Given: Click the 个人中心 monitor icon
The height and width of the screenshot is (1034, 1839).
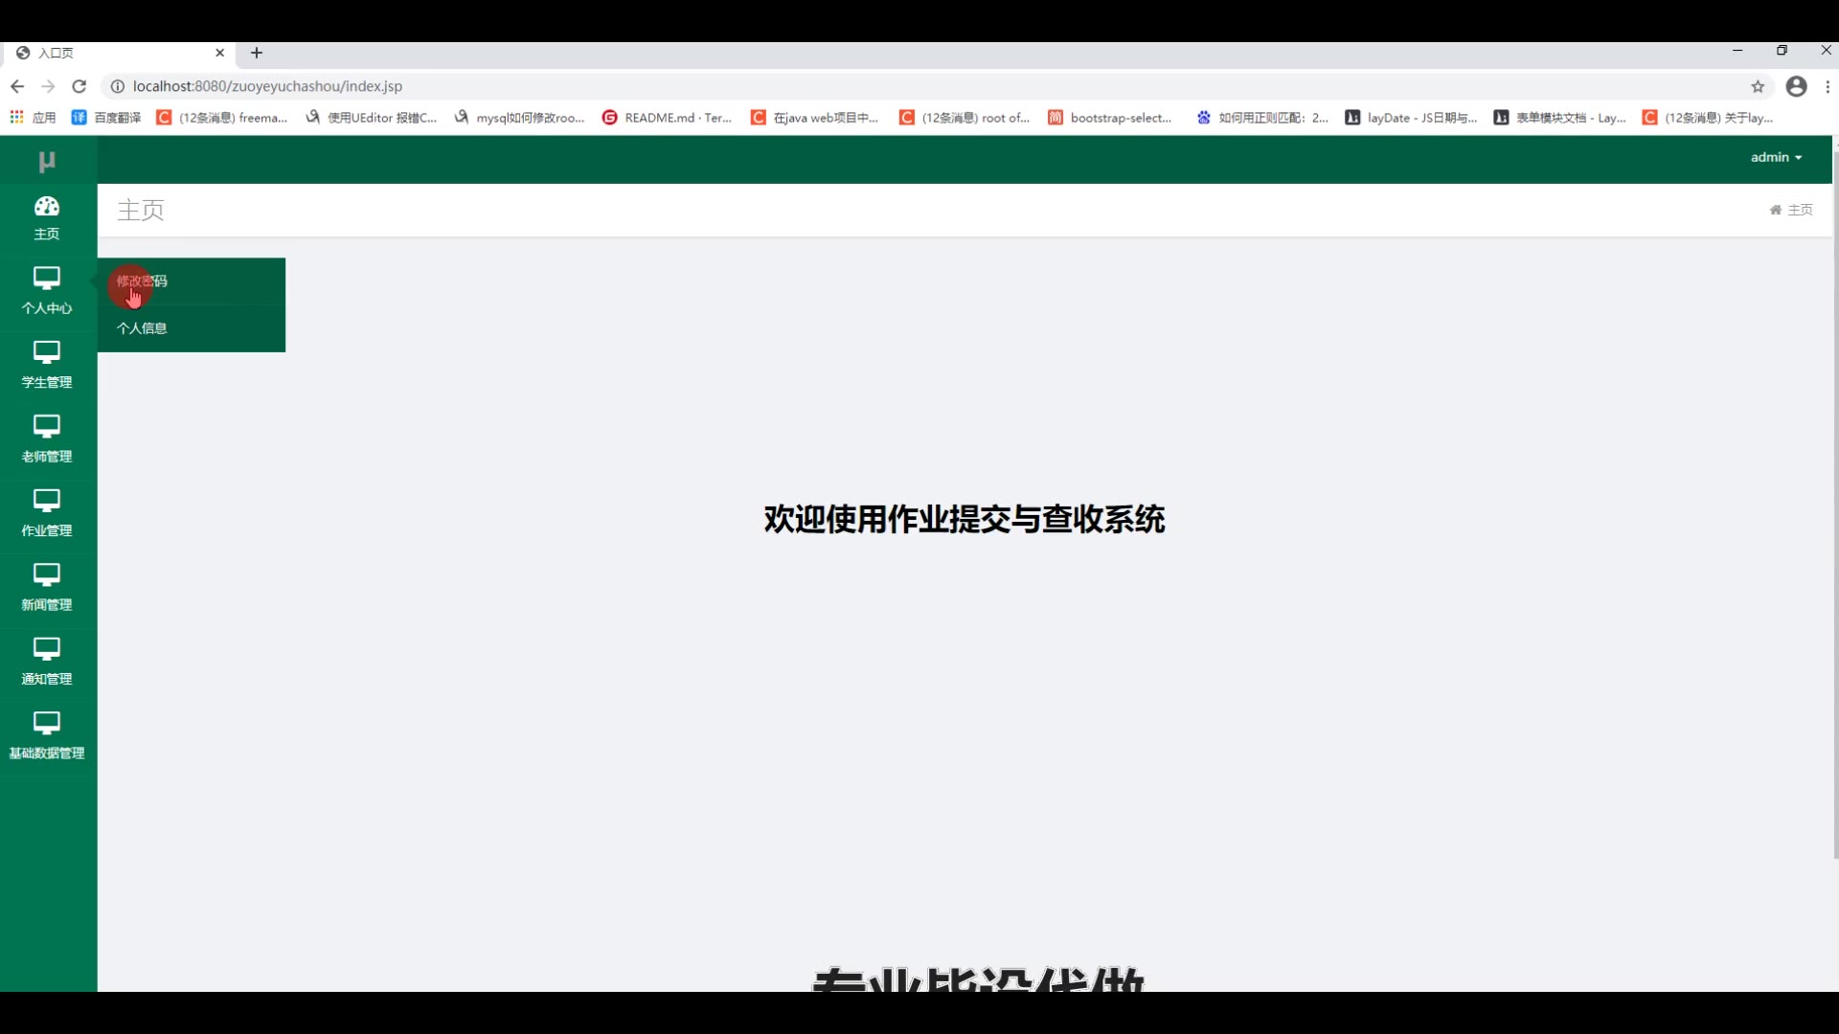Looking at the screenshot, I should pos(46,279).
